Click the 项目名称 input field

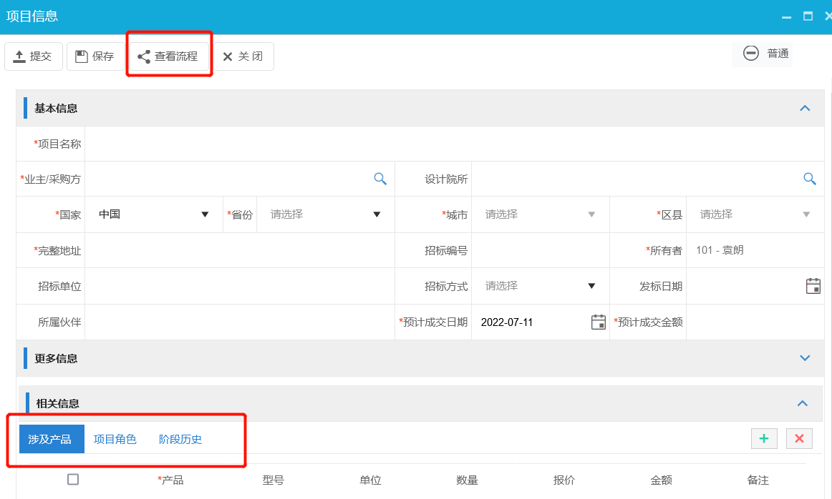point(454,144)
